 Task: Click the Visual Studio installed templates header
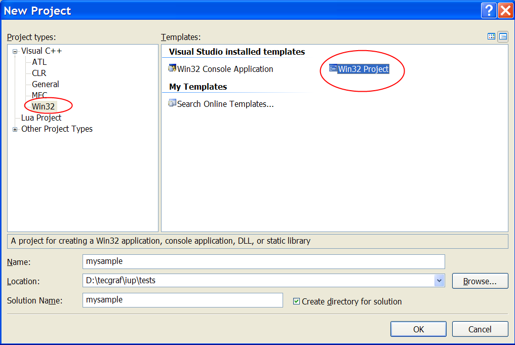coord(237,52)
